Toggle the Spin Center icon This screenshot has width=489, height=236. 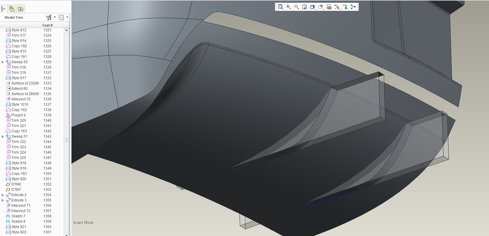pos(353,7)
